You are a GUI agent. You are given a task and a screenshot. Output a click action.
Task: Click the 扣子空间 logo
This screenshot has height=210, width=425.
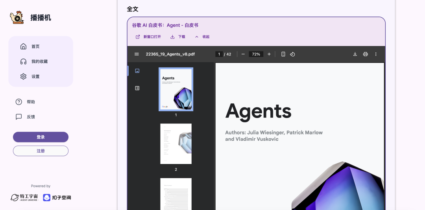pos(57,197)
